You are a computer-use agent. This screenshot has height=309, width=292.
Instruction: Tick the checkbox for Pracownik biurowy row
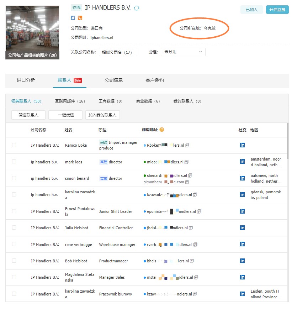14,294
